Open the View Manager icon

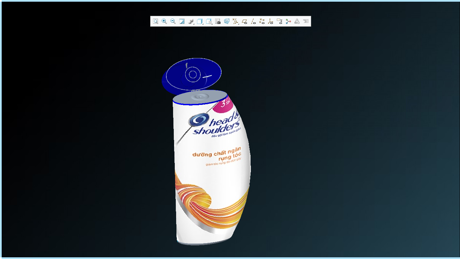[209, 21]
